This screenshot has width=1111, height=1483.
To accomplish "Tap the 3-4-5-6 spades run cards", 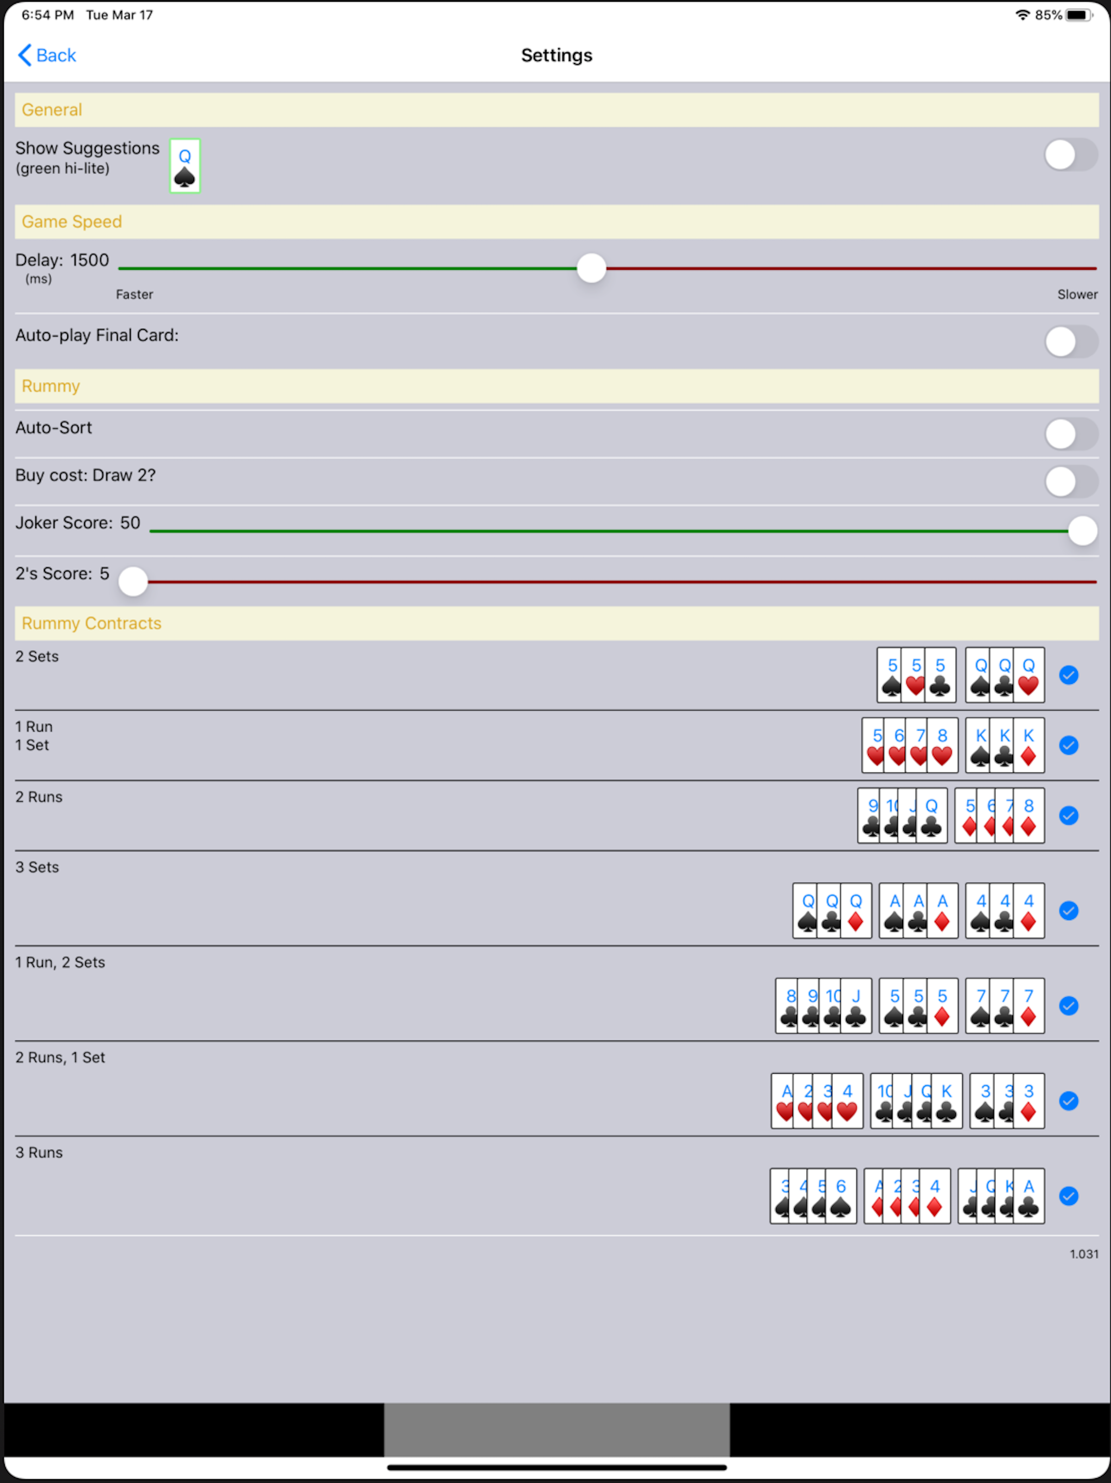I will [813, 1196].
